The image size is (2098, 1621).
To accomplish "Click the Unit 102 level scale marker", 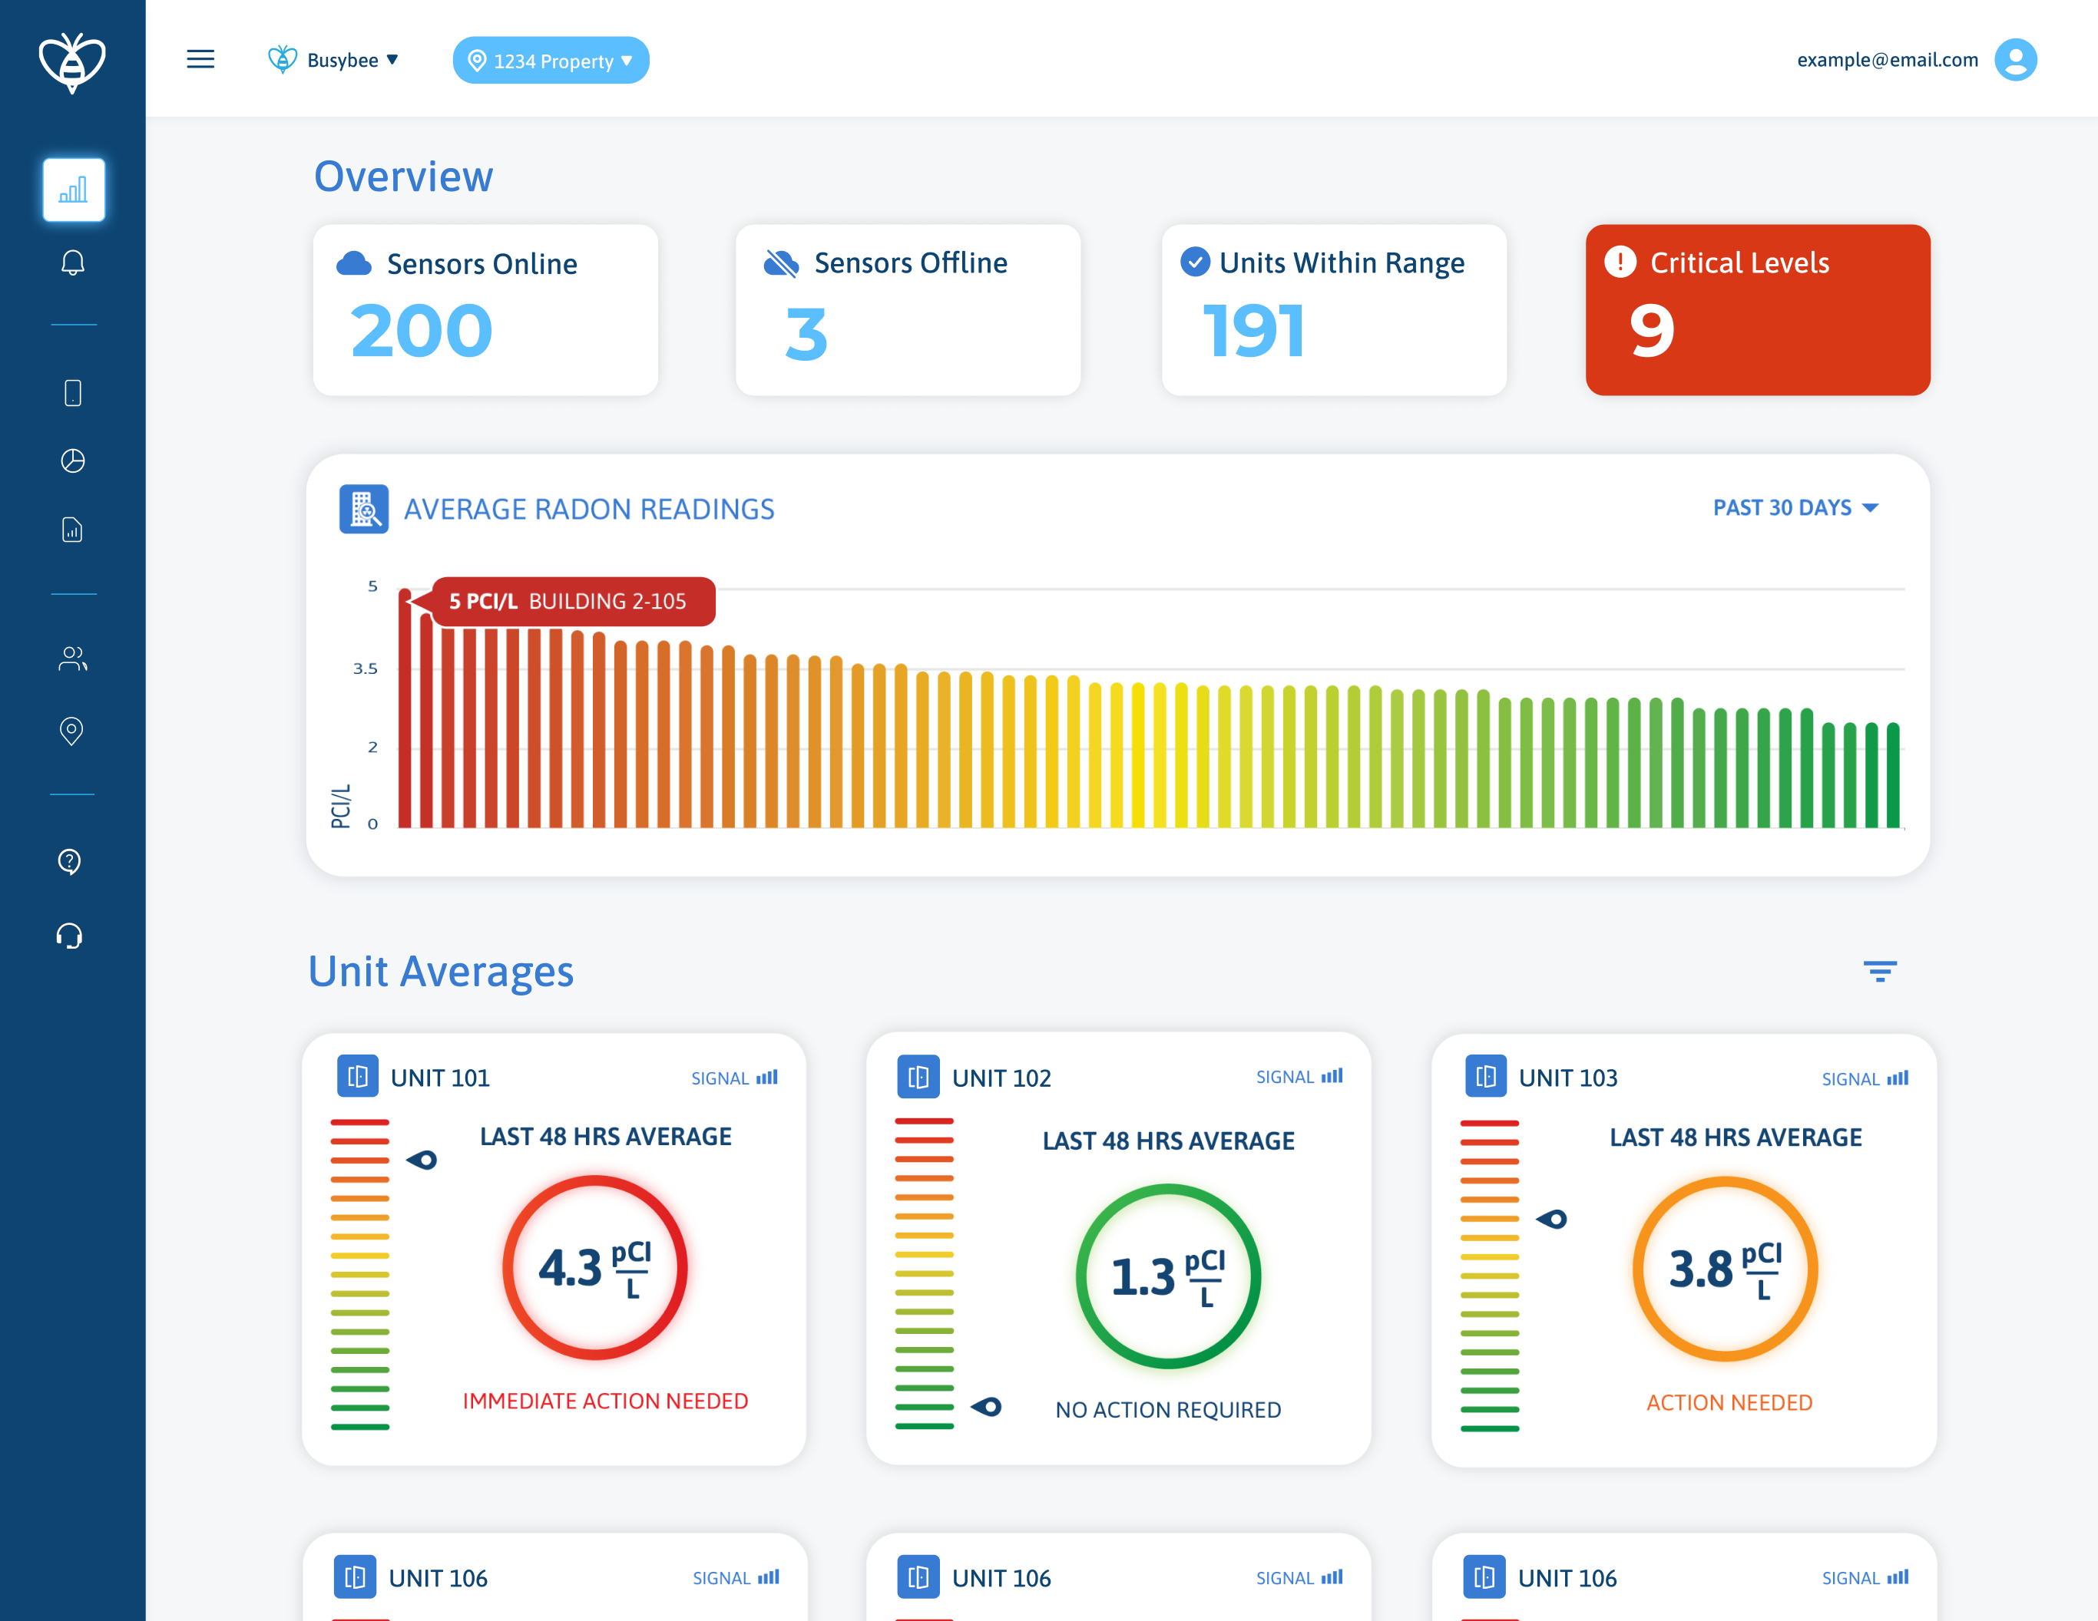I will [x=987, y=1407].
